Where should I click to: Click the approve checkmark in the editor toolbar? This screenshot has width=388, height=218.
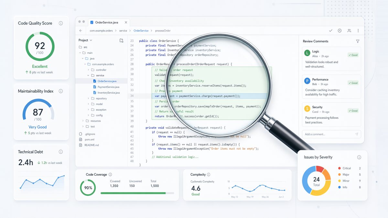330,30
